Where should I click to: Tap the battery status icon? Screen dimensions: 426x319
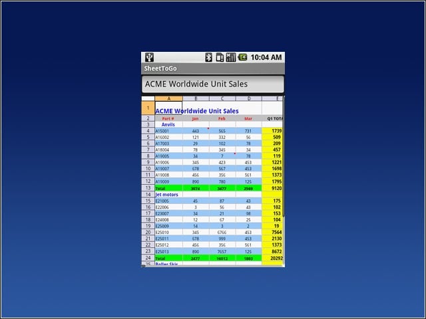[242, 57]
